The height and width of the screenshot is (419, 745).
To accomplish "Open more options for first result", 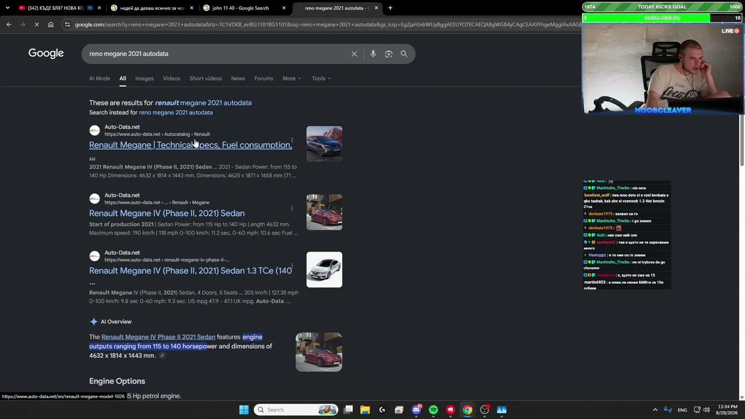I will 292,141.
